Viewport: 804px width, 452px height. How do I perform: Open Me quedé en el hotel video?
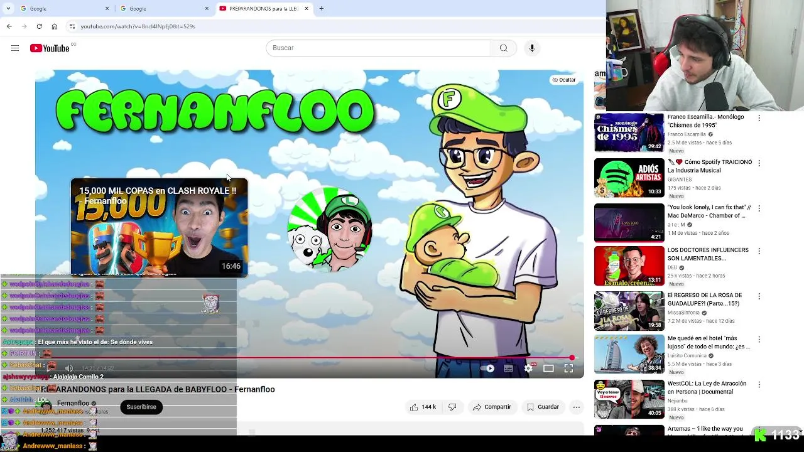tap(709, 343)
